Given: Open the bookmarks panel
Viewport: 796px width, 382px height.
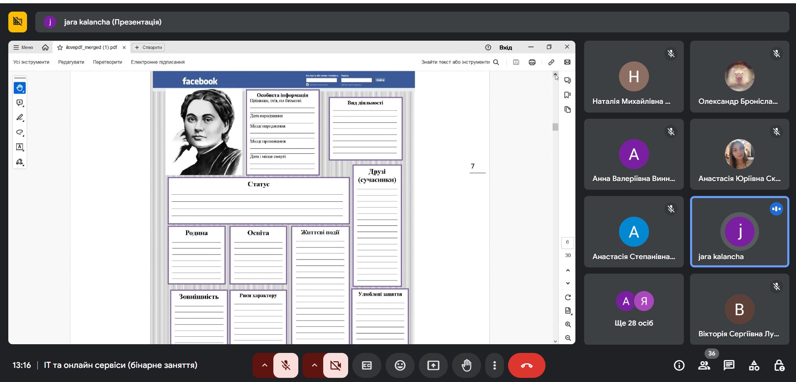Looking at the screenshot, I should tap(568, 95).
